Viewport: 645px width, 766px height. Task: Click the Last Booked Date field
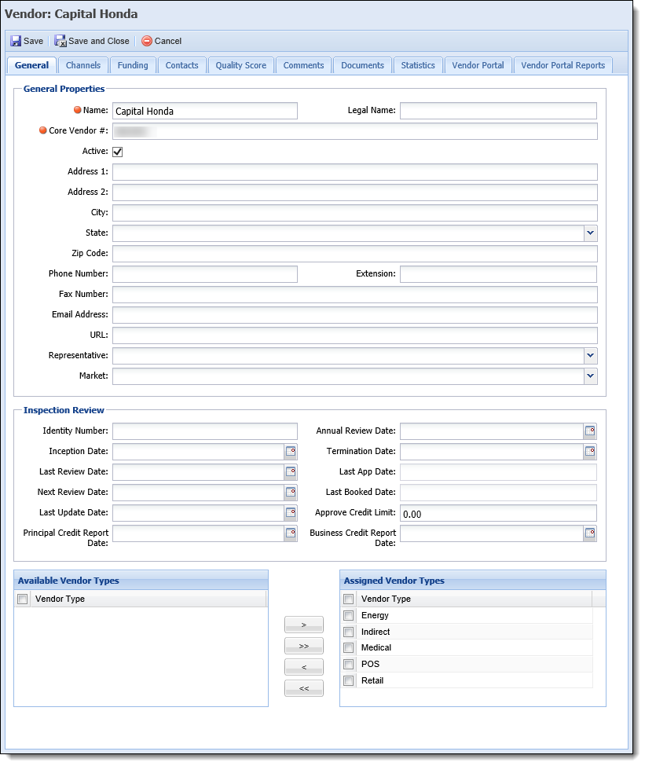tap(498, 493)
